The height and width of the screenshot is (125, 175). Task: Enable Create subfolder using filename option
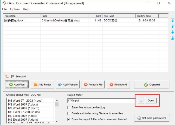pos(69,113)
